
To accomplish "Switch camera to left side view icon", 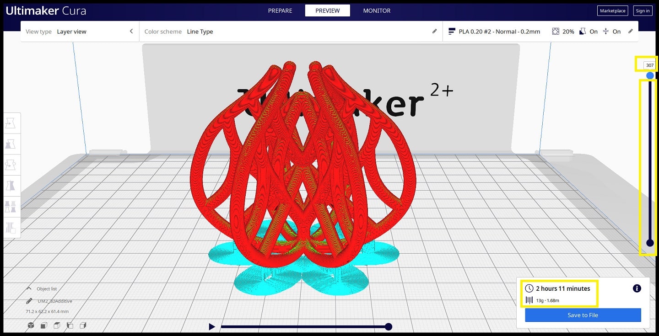I will [70, 325].
